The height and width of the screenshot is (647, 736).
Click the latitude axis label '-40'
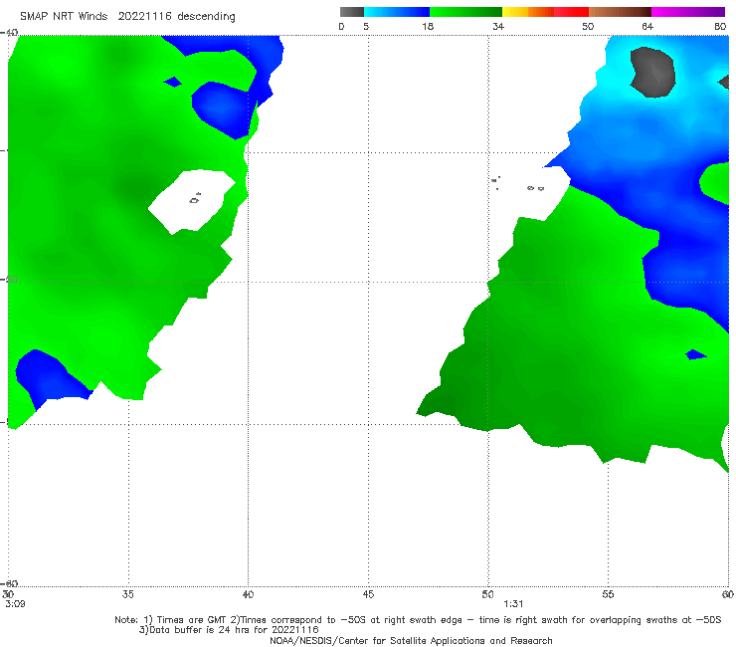[9, 33]
